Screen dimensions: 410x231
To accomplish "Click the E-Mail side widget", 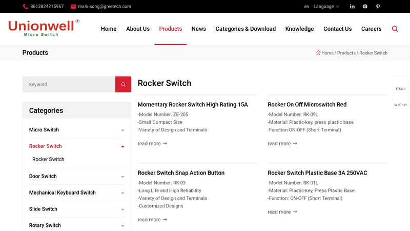I will 400,85.
